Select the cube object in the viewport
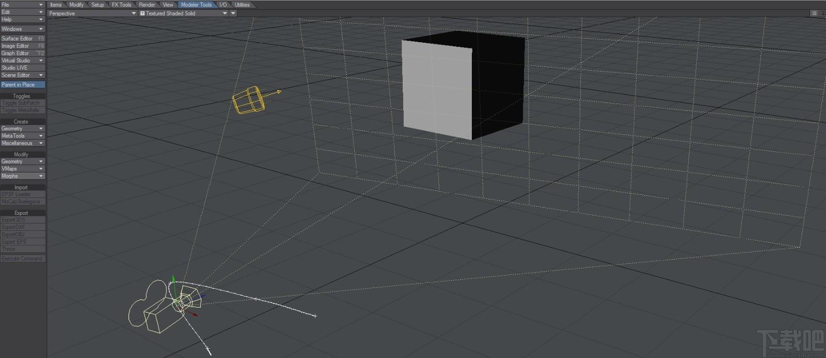 click(x=463, y=84)
